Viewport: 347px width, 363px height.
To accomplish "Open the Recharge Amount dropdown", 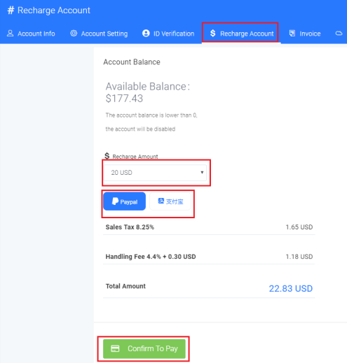I will point(156,173).
